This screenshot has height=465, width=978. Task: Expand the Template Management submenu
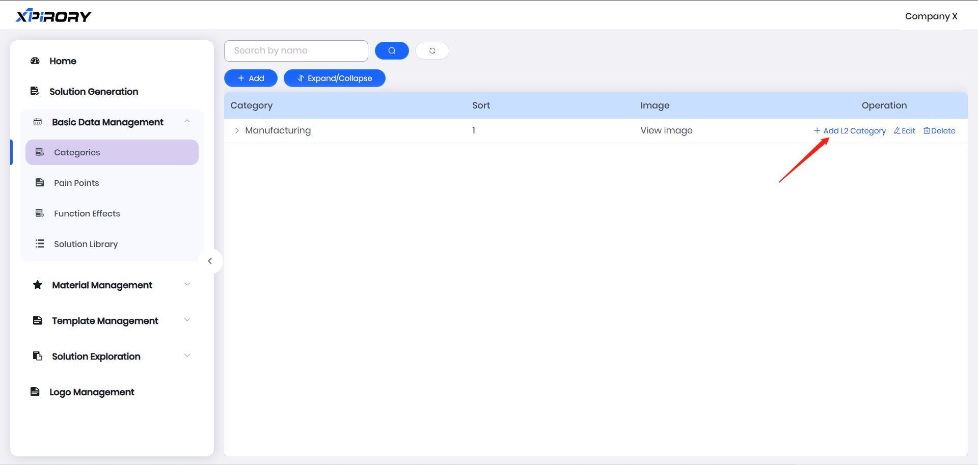coord(187,320)
